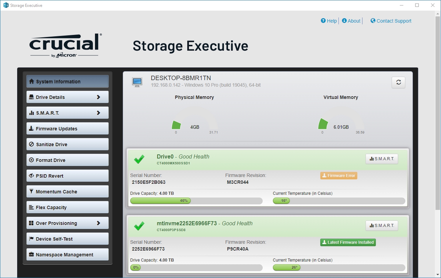Viewport: 441px width, 278px height.
Task: Click the model text CT4000P3PSSD8
Action: [171, 230]
